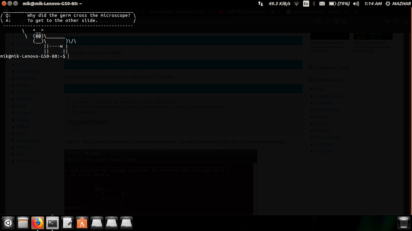Open the 1:14 AM clock calendar
This screenshot has height=231, width=412.
[373, 4]
